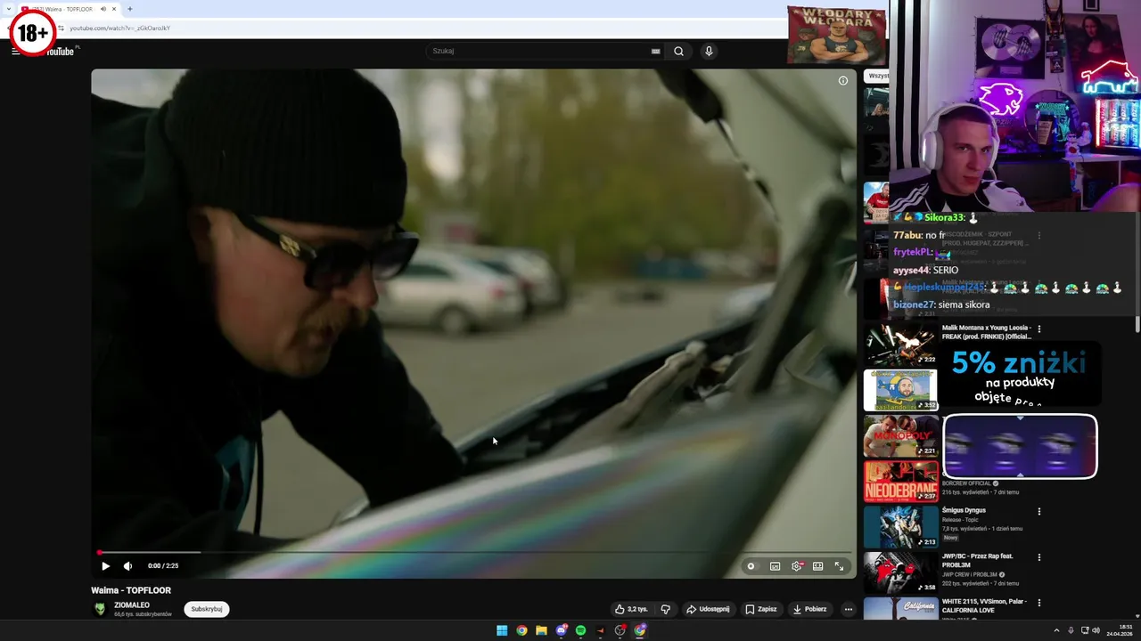Open the volume control in system tray
Screen dimensions: 1141x641
pos(1097,630)
